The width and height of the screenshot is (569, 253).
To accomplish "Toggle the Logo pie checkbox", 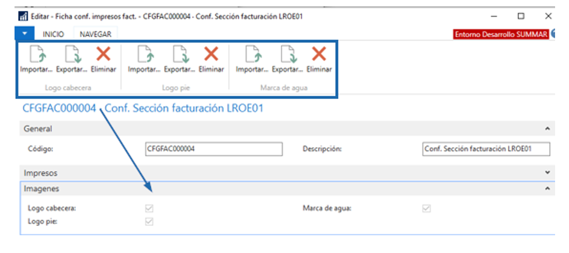I will 150,221.
